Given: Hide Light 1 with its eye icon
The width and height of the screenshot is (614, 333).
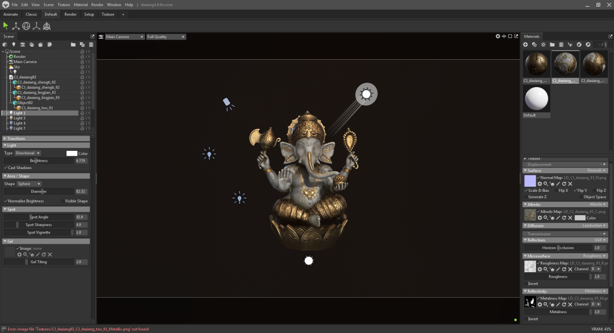Looking at the screenshot, I should 88,113.
